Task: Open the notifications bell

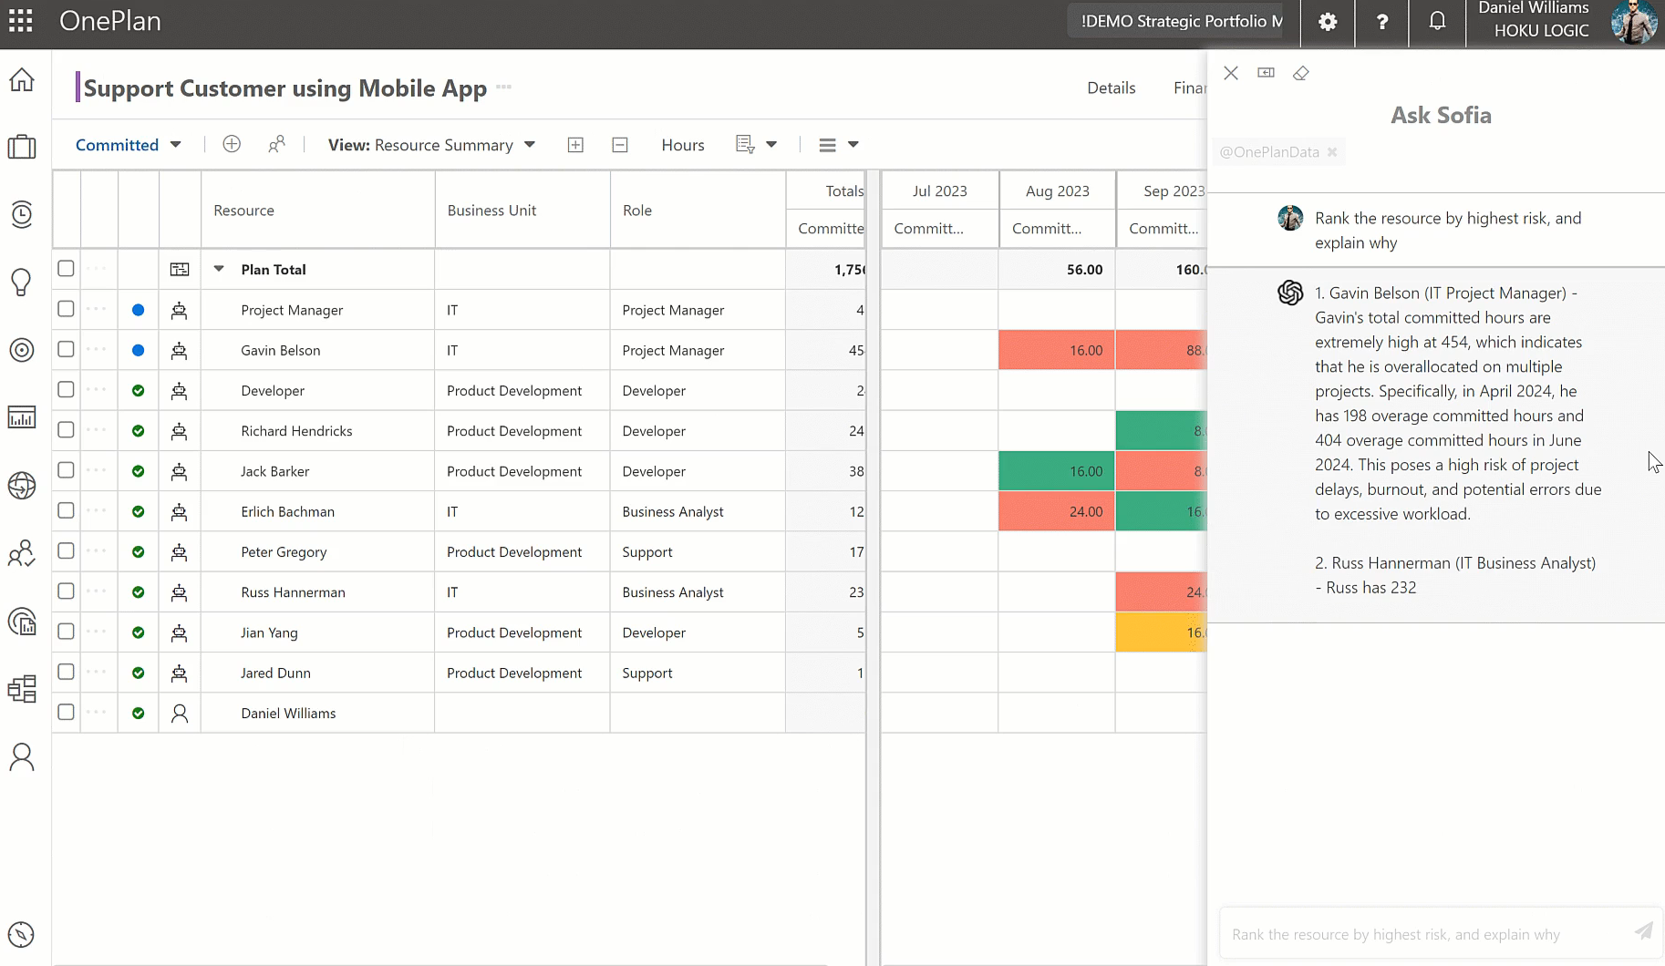Action: (1437, 21)
